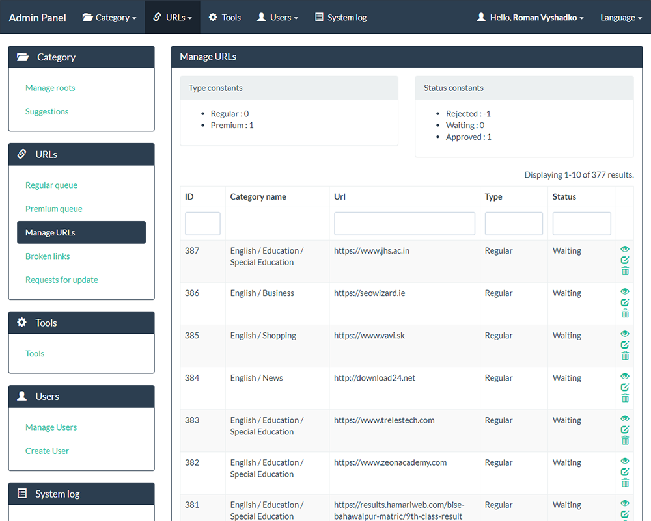The width and height of the screenshot is (651, 521).
Task: Click the user icon in Users sidebar header
Action: [x=22, y=396]
